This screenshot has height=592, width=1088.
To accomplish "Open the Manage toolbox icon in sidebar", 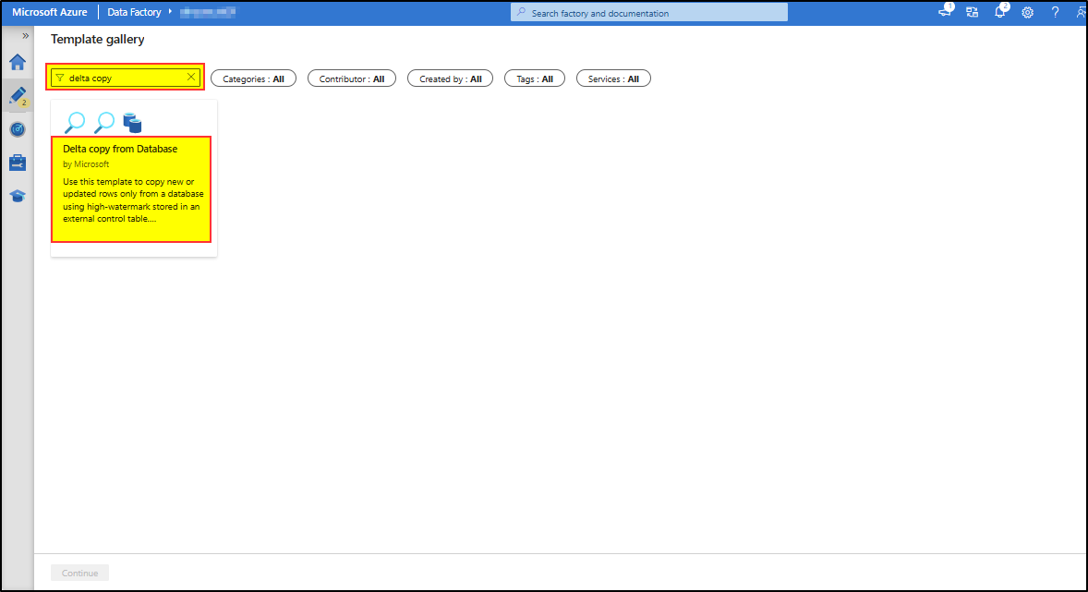I will click(x=18, y=163).
